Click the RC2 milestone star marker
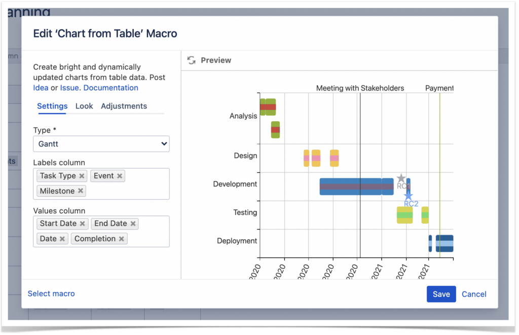 click(x=409, y=195)
